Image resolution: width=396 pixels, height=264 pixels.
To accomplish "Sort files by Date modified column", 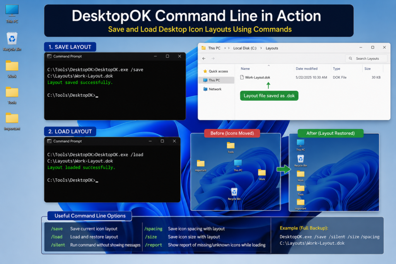I will pos(307,68).
